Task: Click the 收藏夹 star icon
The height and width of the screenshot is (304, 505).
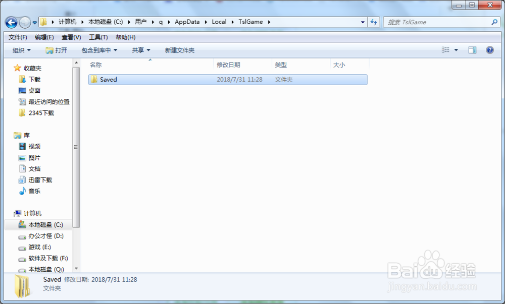Action: (17, 68)
